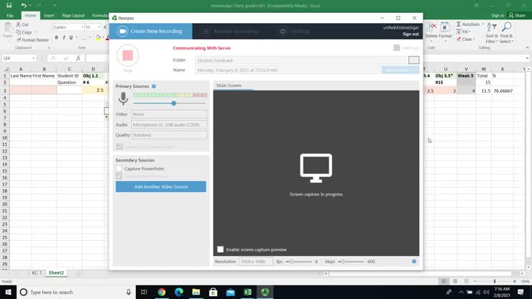This screenshot has height=299, width=532.
Task: Click the help icon beside kbps slider
Action: pyautogui.click(x=414, y=262)
